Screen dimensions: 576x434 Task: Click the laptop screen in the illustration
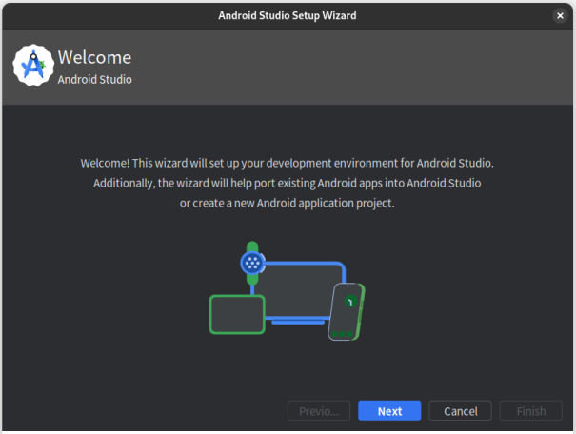(297, 290)
